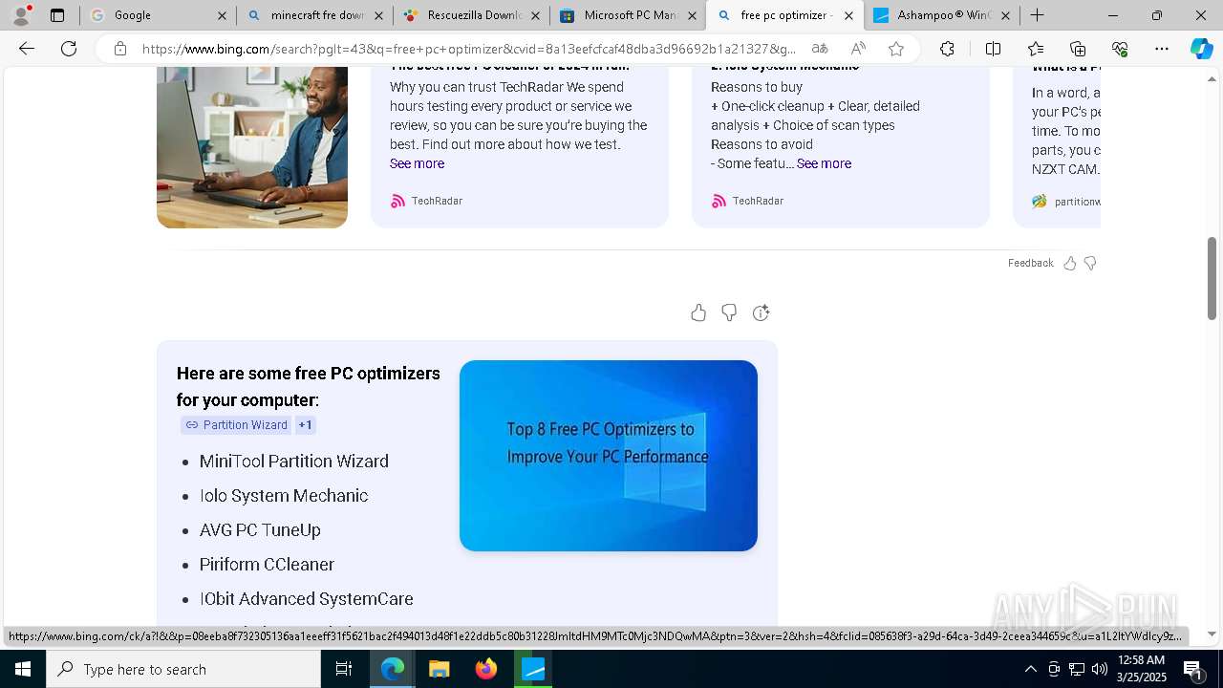
Task: Select the free pc optimizer tab
Action: click(784, 15)
